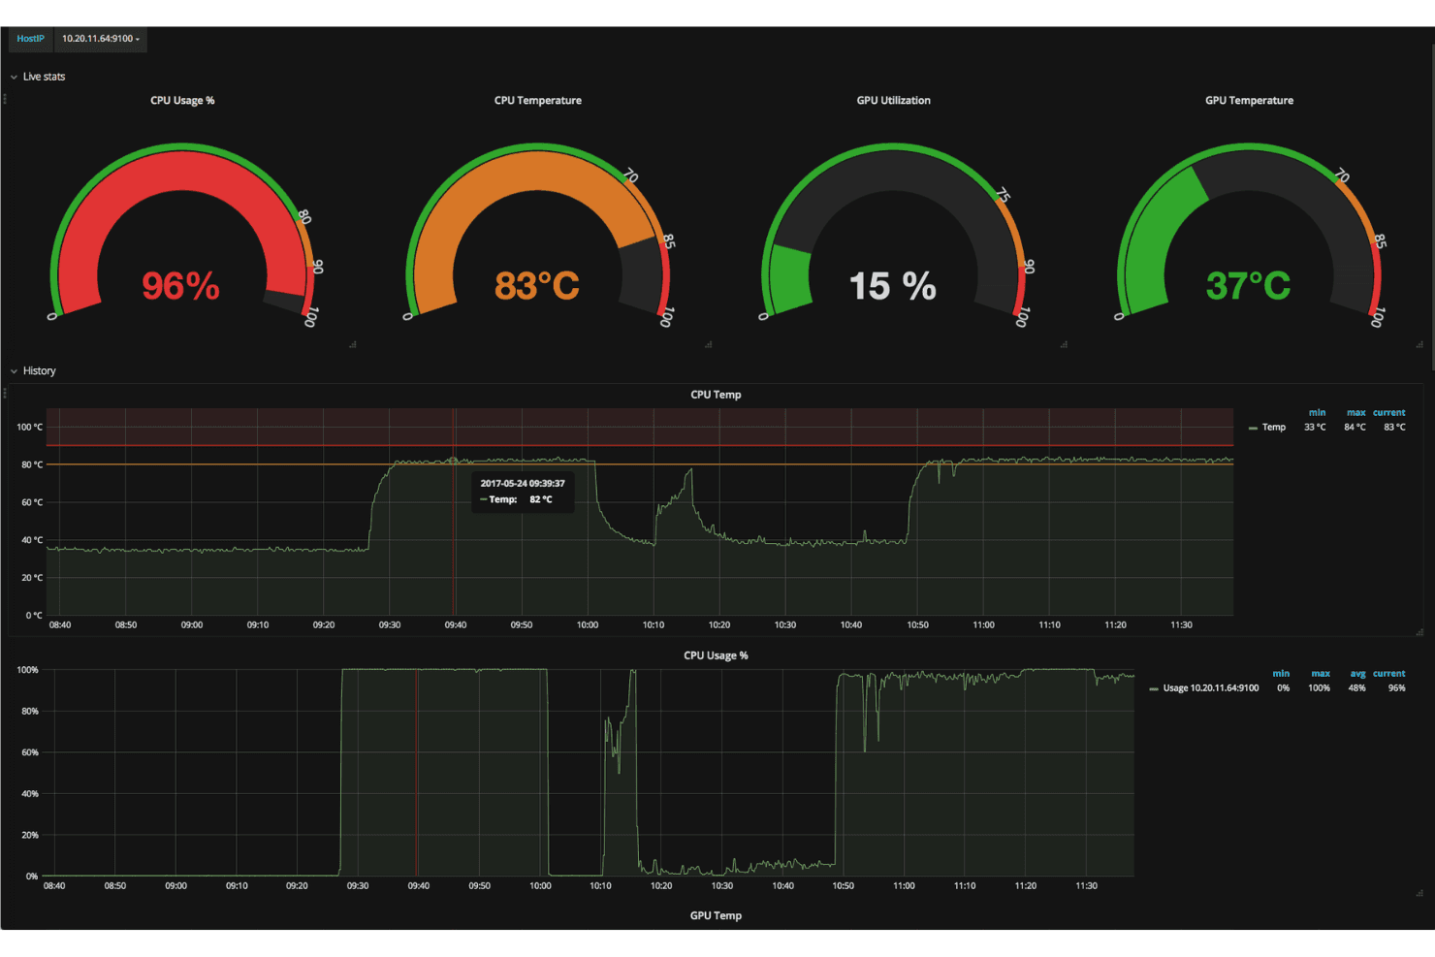
Task: Click the CPU Usage % graph resize handle
Action: coord(1419,893)
